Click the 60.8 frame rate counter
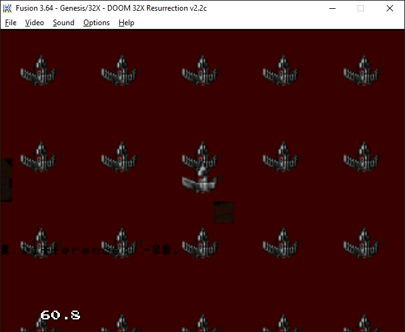The height and width of the screenshot is (332, 405). click(60, 314)
